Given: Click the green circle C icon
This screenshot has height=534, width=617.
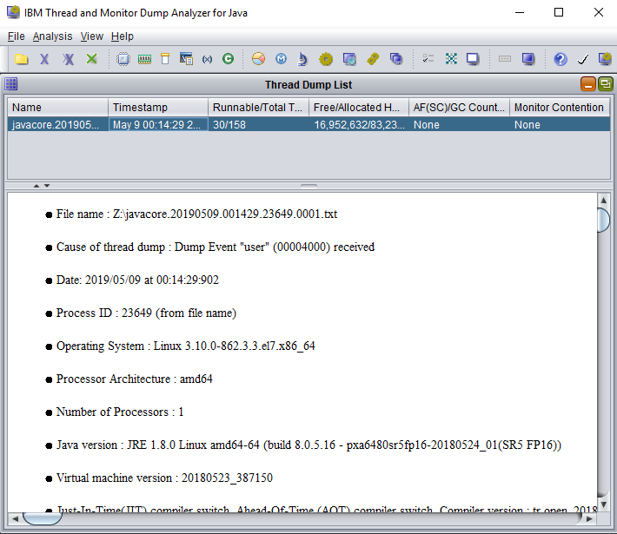Looking at the screenshot, I should (228, 59).
